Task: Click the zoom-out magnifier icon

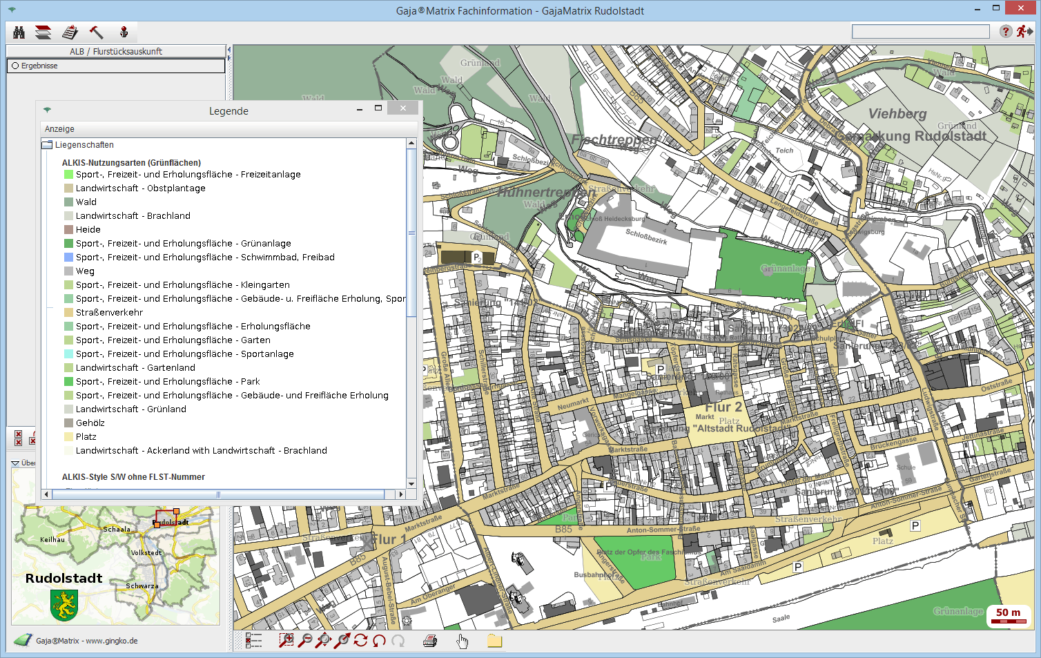Action: click(304, 641)
